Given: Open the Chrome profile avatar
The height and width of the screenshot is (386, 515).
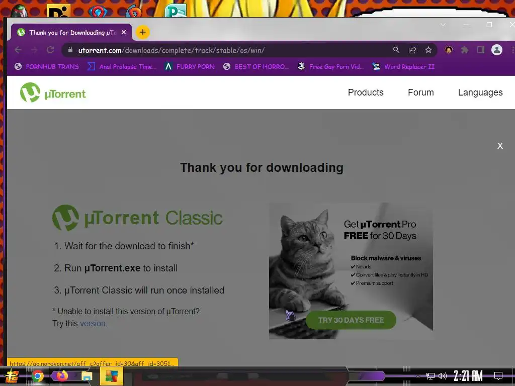Looking at the screenshot, I should click(x=496, y=50).
